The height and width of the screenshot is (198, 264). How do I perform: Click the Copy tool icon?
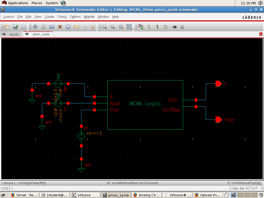[44, 27]
